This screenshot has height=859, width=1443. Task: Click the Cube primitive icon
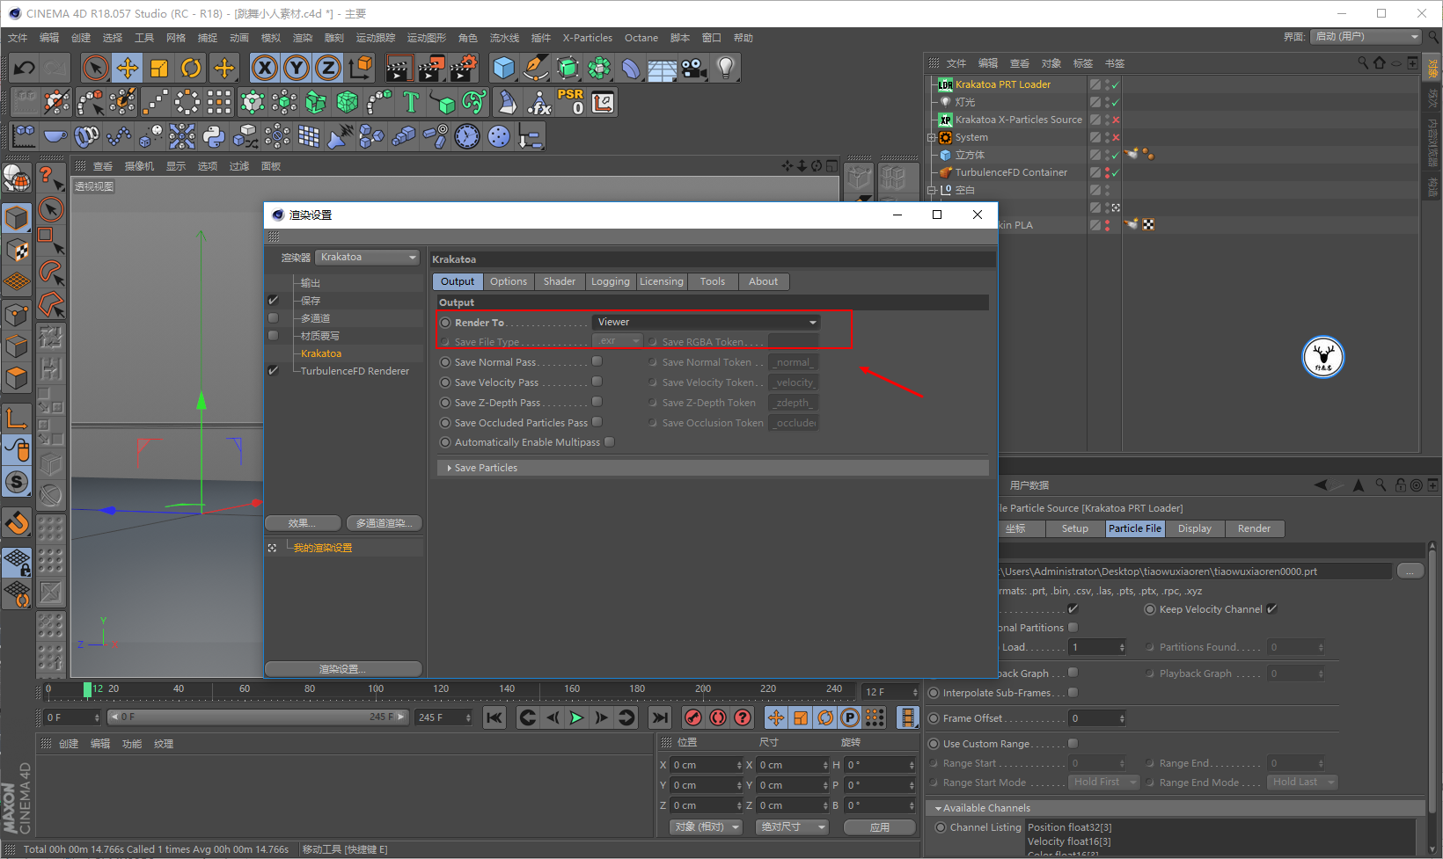(x=504, y=68)
